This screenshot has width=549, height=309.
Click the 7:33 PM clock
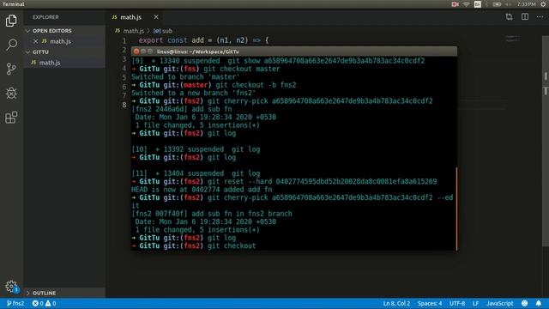526,4
